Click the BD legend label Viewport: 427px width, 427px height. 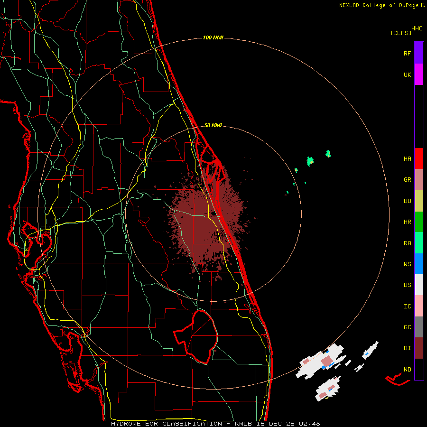407,201
